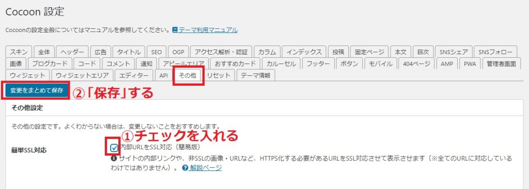Image resolution: width=529 pixels, height=189 pixels.
Task: Go to the コード tab
Action: point(87,64)
